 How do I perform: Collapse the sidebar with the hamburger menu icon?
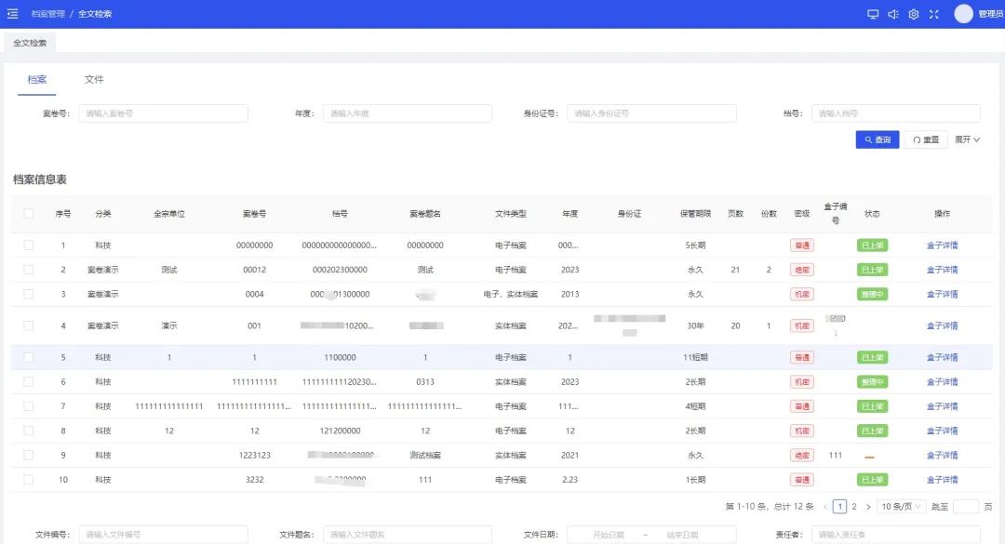click(12, 13)
